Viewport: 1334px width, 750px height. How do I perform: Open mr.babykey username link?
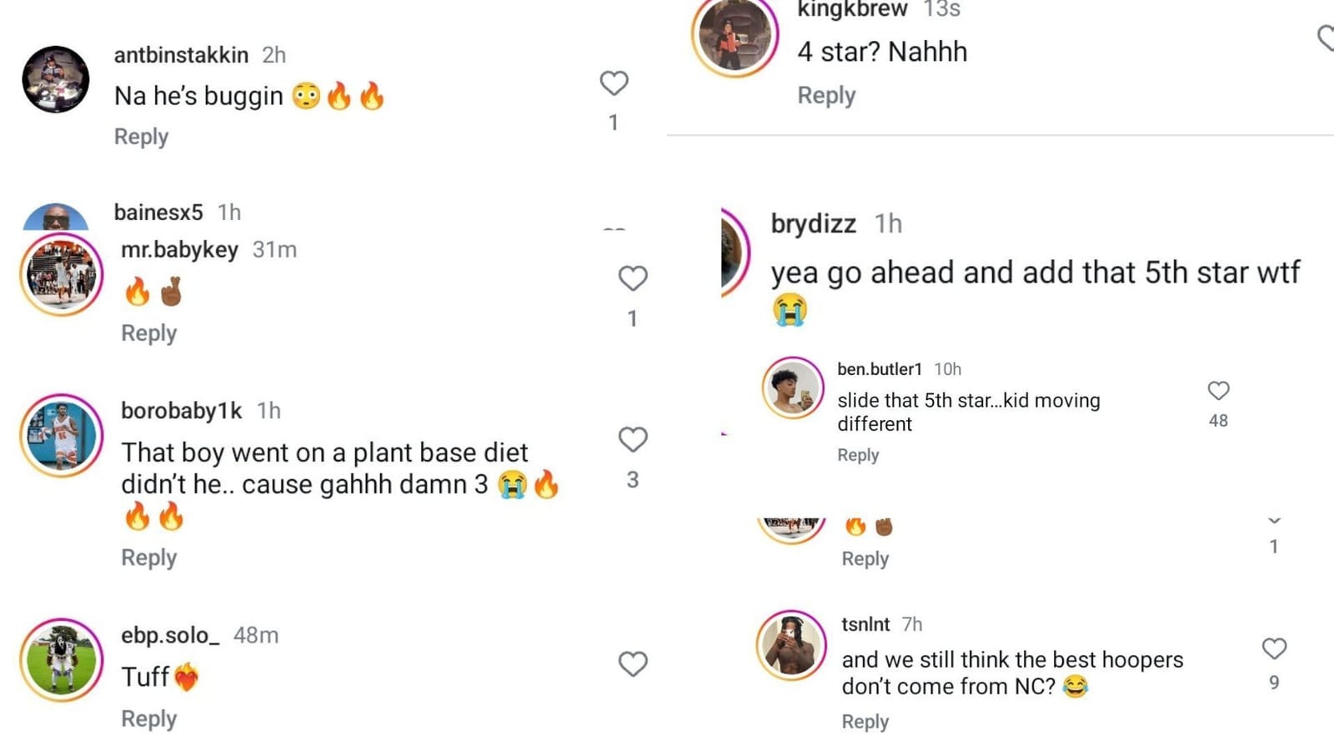(x=179, y=250)
